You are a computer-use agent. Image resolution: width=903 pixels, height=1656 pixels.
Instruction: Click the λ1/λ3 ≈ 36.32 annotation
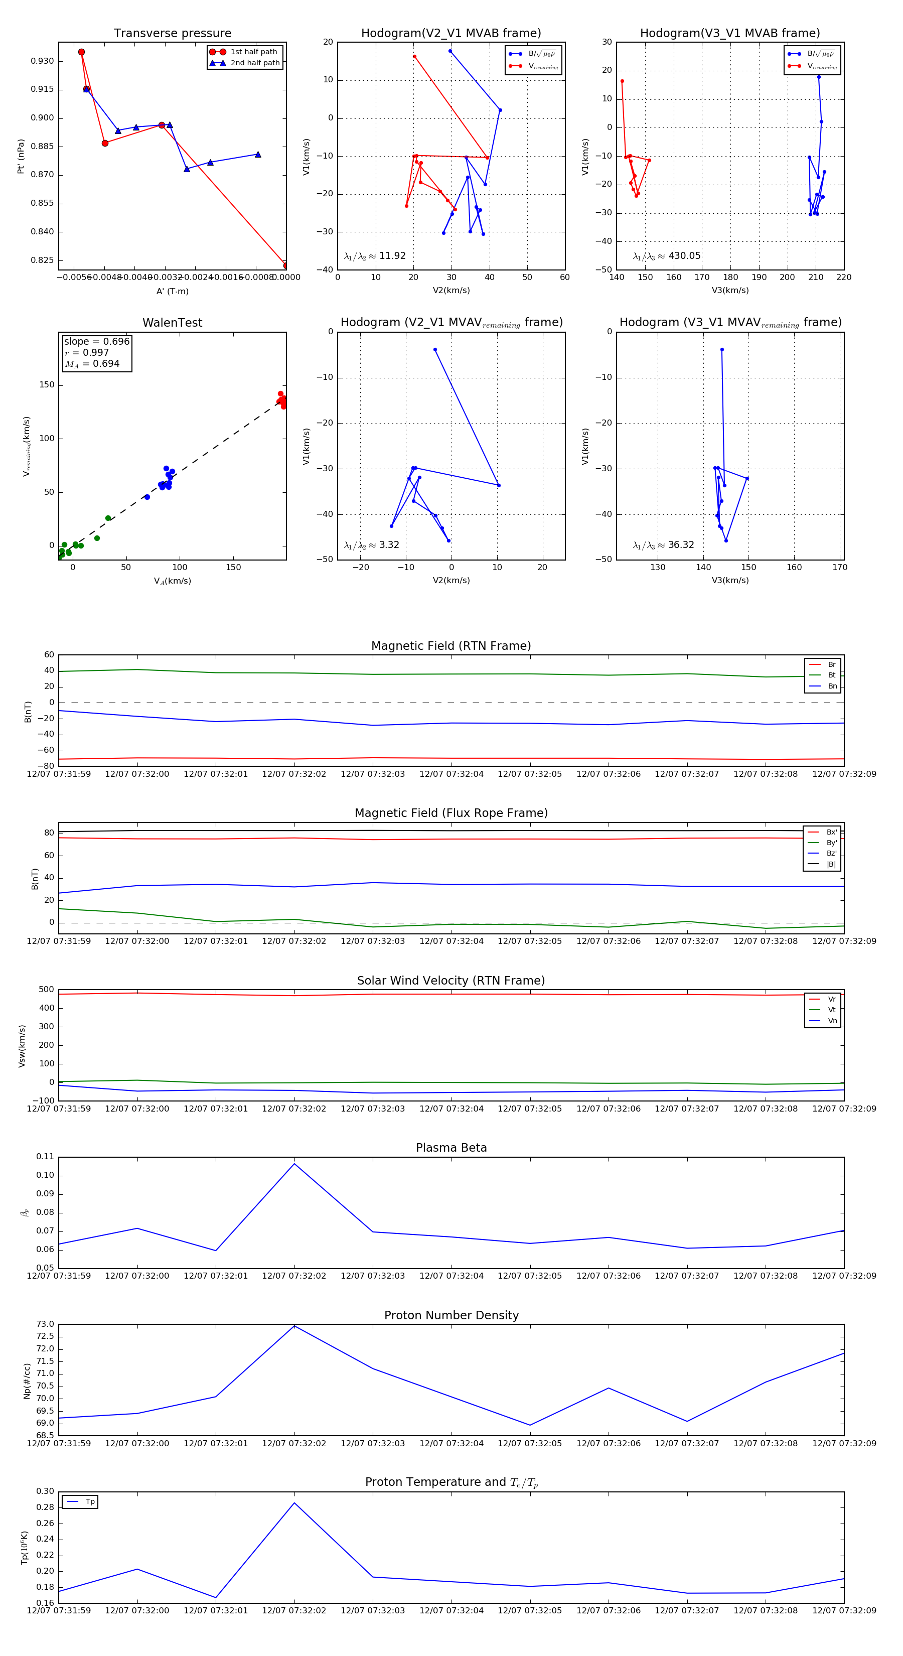663,545
